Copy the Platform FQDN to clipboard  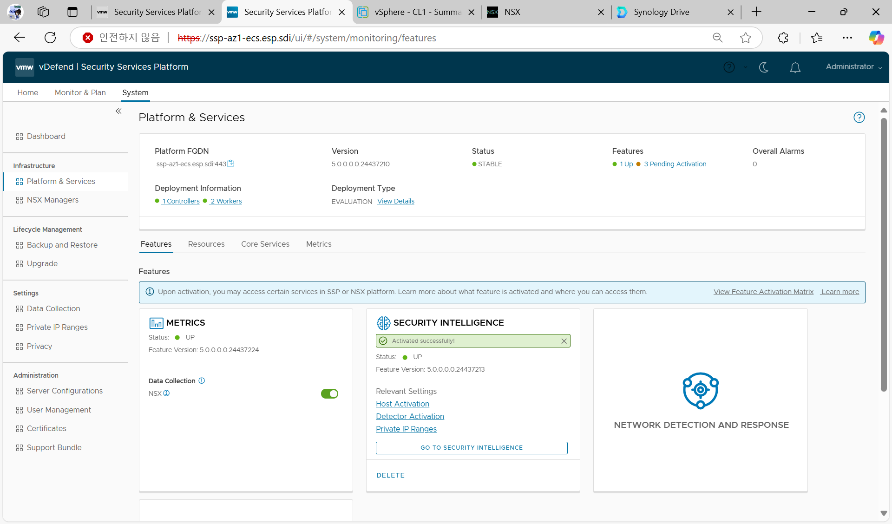(230, 164)
